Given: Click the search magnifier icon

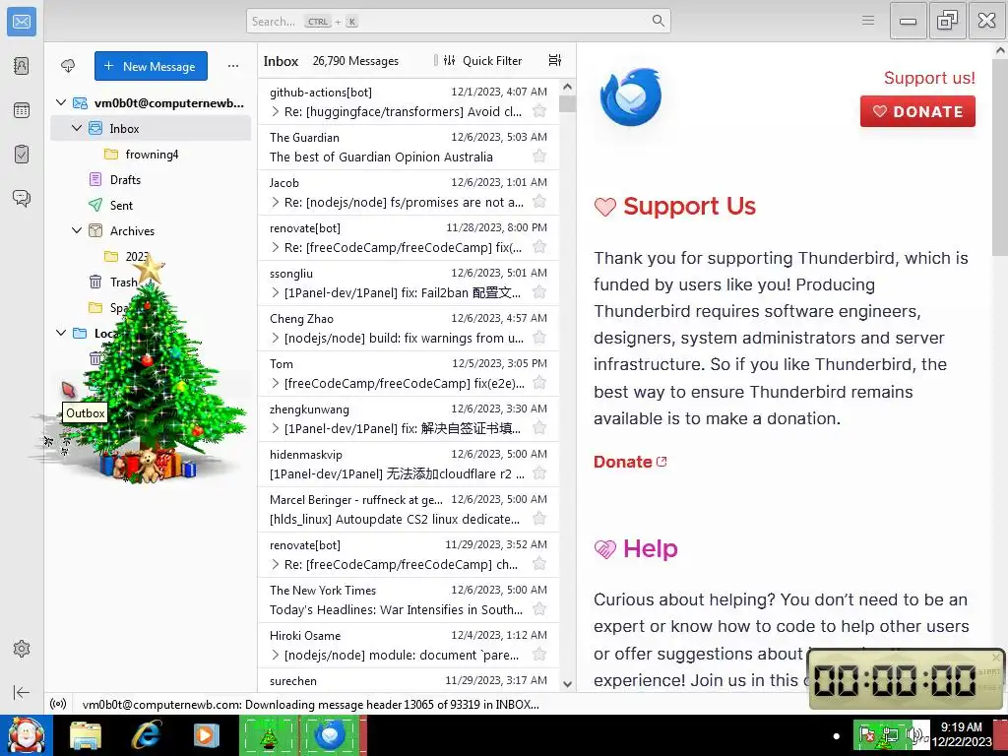Looking at the screenshot, I should (x=658, y=21).
